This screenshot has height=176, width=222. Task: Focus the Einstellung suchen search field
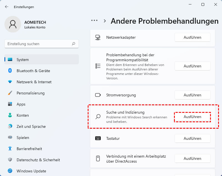click(39, 44)
